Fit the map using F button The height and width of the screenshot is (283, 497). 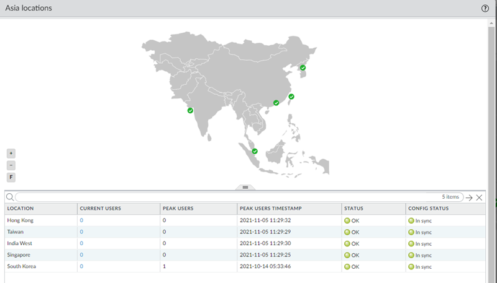(x=11, y=177)
